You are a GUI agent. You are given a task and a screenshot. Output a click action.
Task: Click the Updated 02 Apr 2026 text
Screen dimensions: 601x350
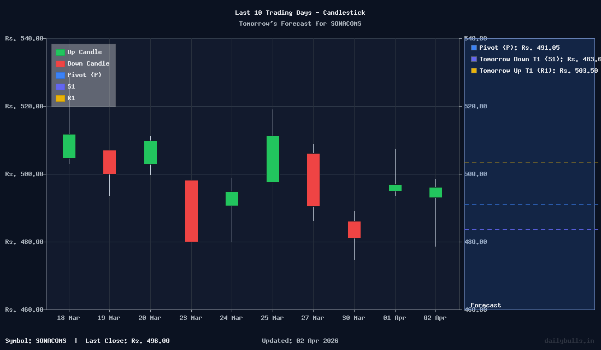pos(299,341)
